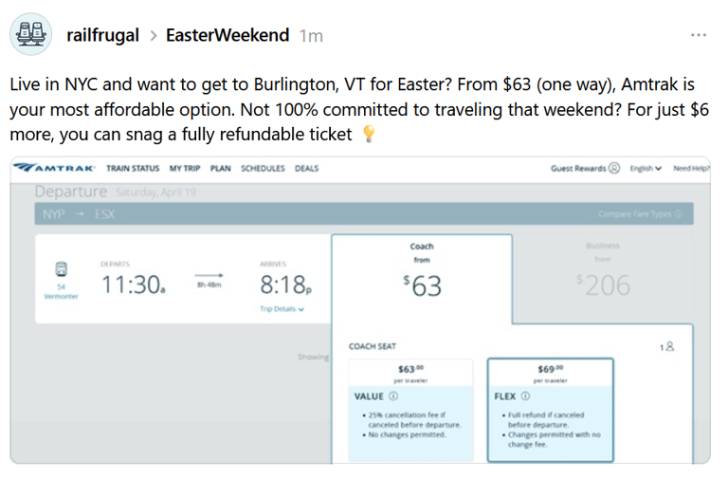Screen dimensions: 728x478
Task: Open the English language dropdown
Action: tap(646, 168)
